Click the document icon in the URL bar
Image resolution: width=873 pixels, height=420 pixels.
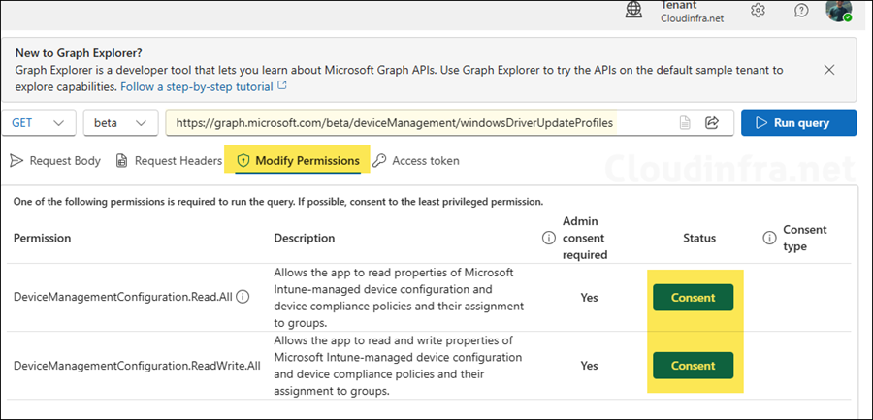pyautogui.click(x=685, y=123)
